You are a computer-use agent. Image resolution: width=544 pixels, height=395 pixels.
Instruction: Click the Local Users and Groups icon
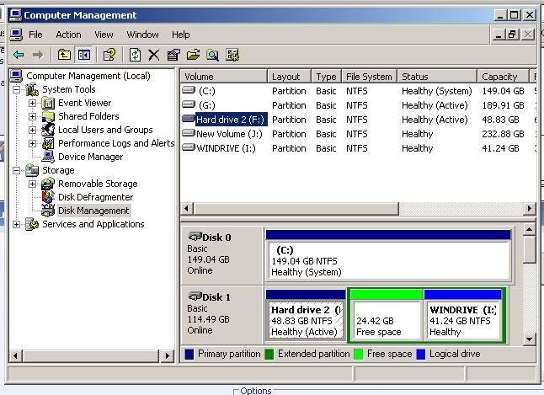(x=48, y=130)
